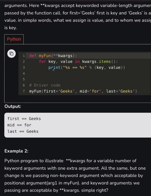The width and height of the screenshot is (151, 196).
Task: Click the Output: heading
Action: pyautogui.click(x=13, y=106)
